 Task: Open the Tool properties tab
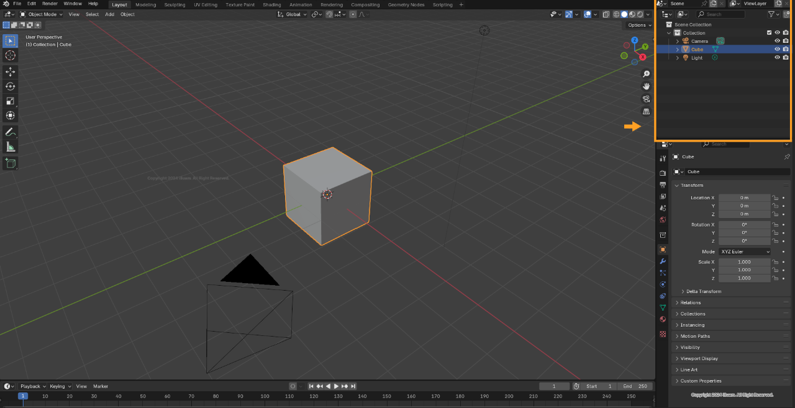tap(663, 158)
